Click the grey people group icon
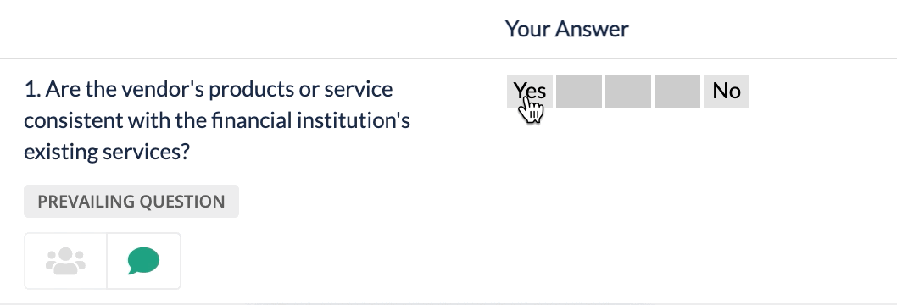This screenshot has height=305, width=897. click(65, 261)
